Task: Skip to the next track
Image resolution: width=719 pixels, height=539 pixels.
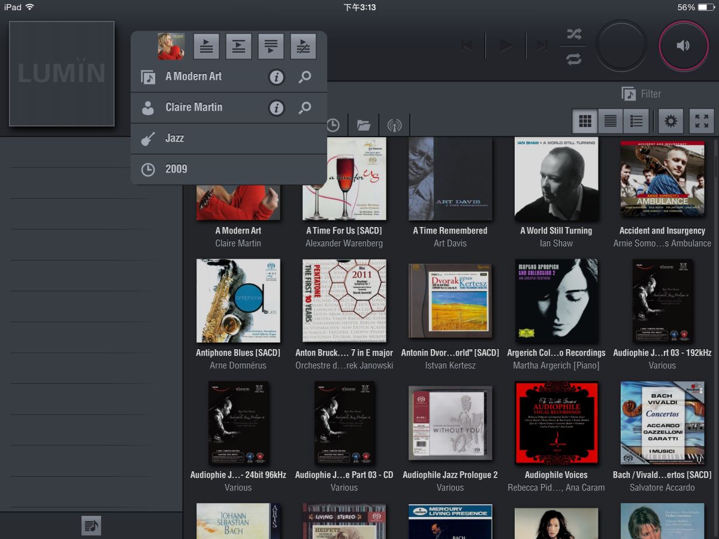Action: pos(543,46)
